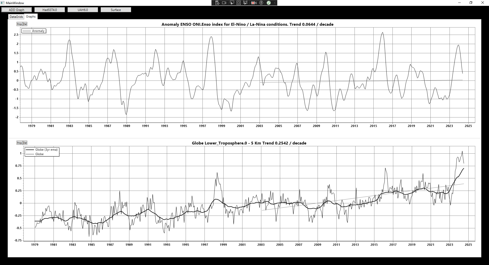Image resolution: width=489 pixels, height=265 pixels.
Task: Open Prop. for the ENSO ONI graph
Action: click(20, 24)
